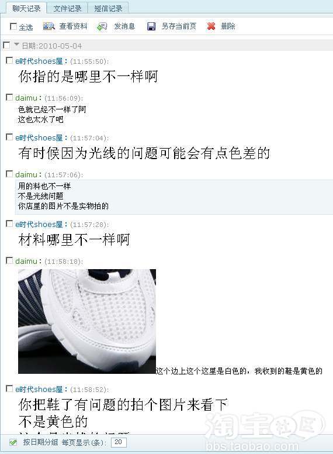
Task: Switch to the 文件记录 tab
Action: point(67,8)
